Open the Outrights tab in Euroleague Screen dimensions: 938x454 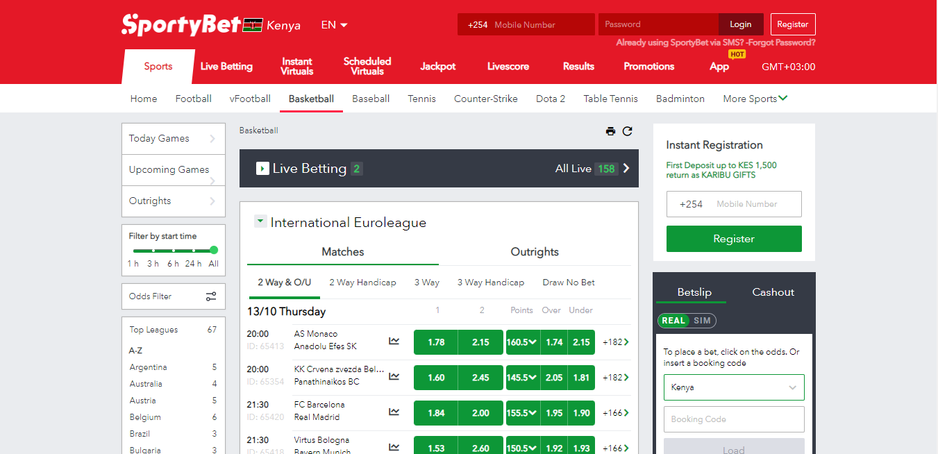tap(535, 252)
